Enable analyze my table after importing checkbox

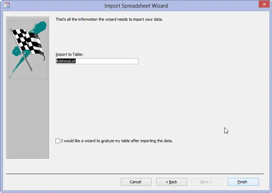point(58,141)
